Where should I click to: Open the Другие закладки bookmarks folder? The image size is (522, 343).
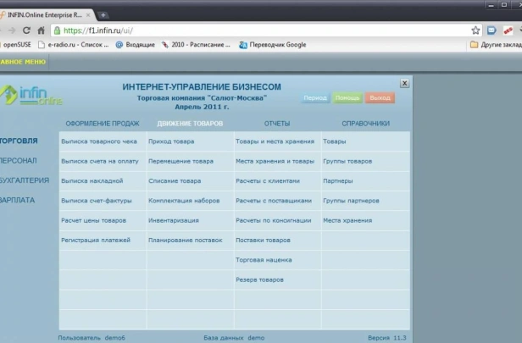point(496,45)
